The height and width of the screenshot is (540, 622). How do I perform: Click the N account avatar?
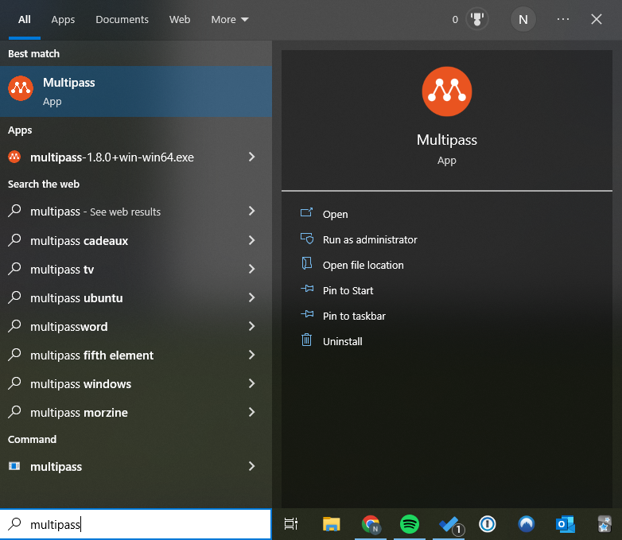point(523,19)
